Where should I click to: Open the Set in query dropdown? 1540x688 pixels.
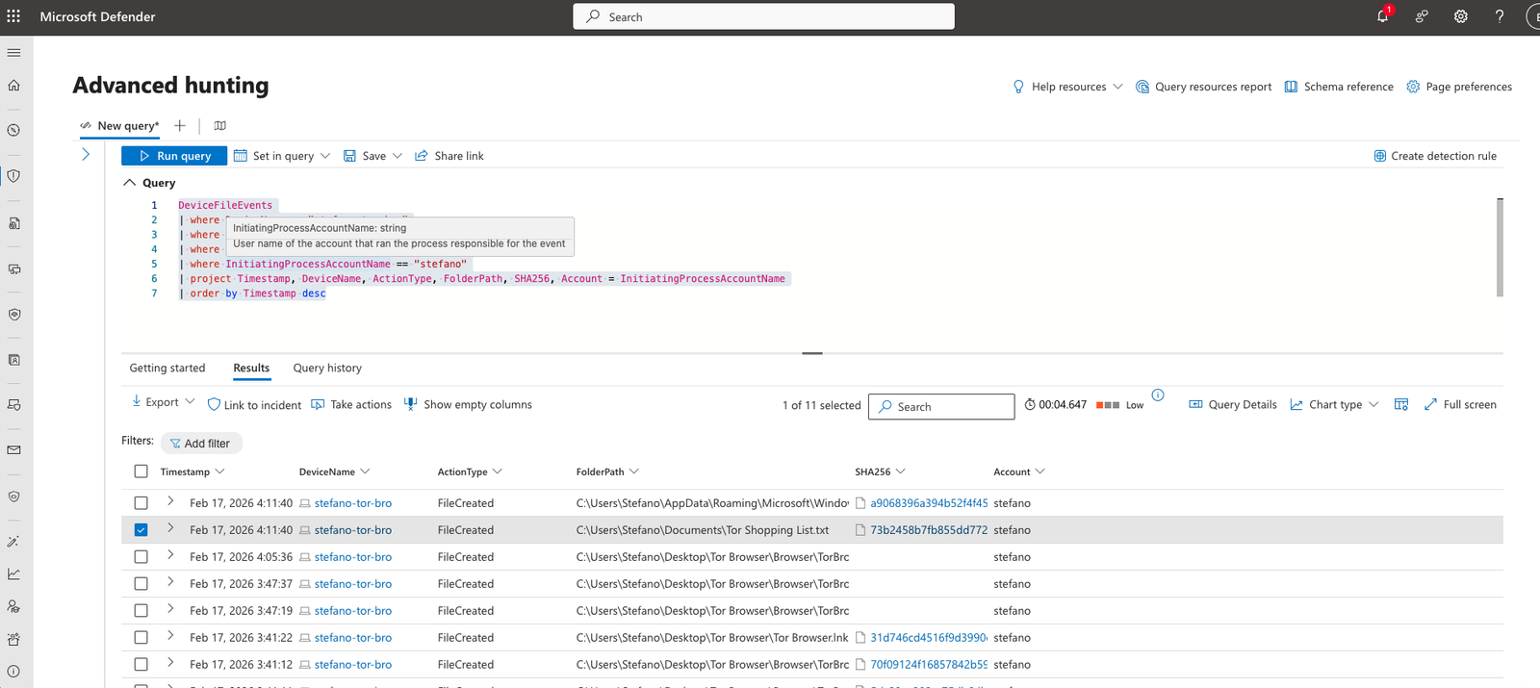tap(282, 156)
